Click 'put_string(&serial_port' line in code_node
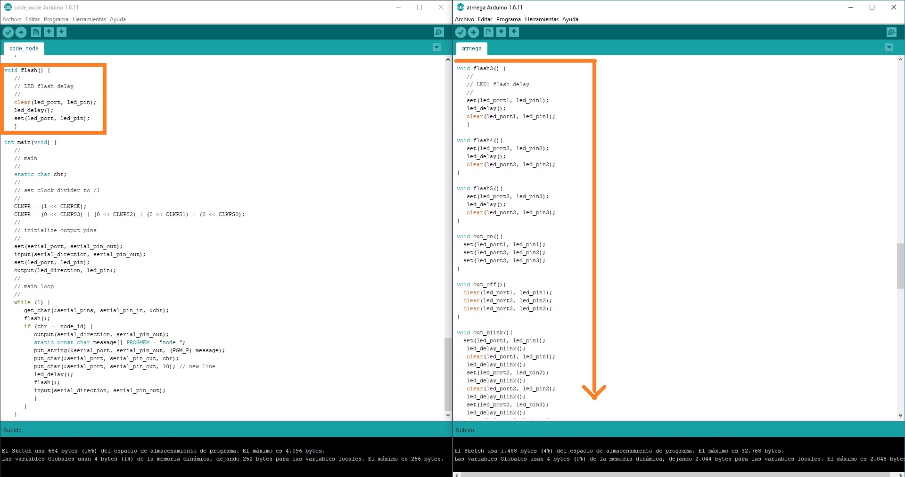Viewport: 905px width, 477px height. (130, 350)
